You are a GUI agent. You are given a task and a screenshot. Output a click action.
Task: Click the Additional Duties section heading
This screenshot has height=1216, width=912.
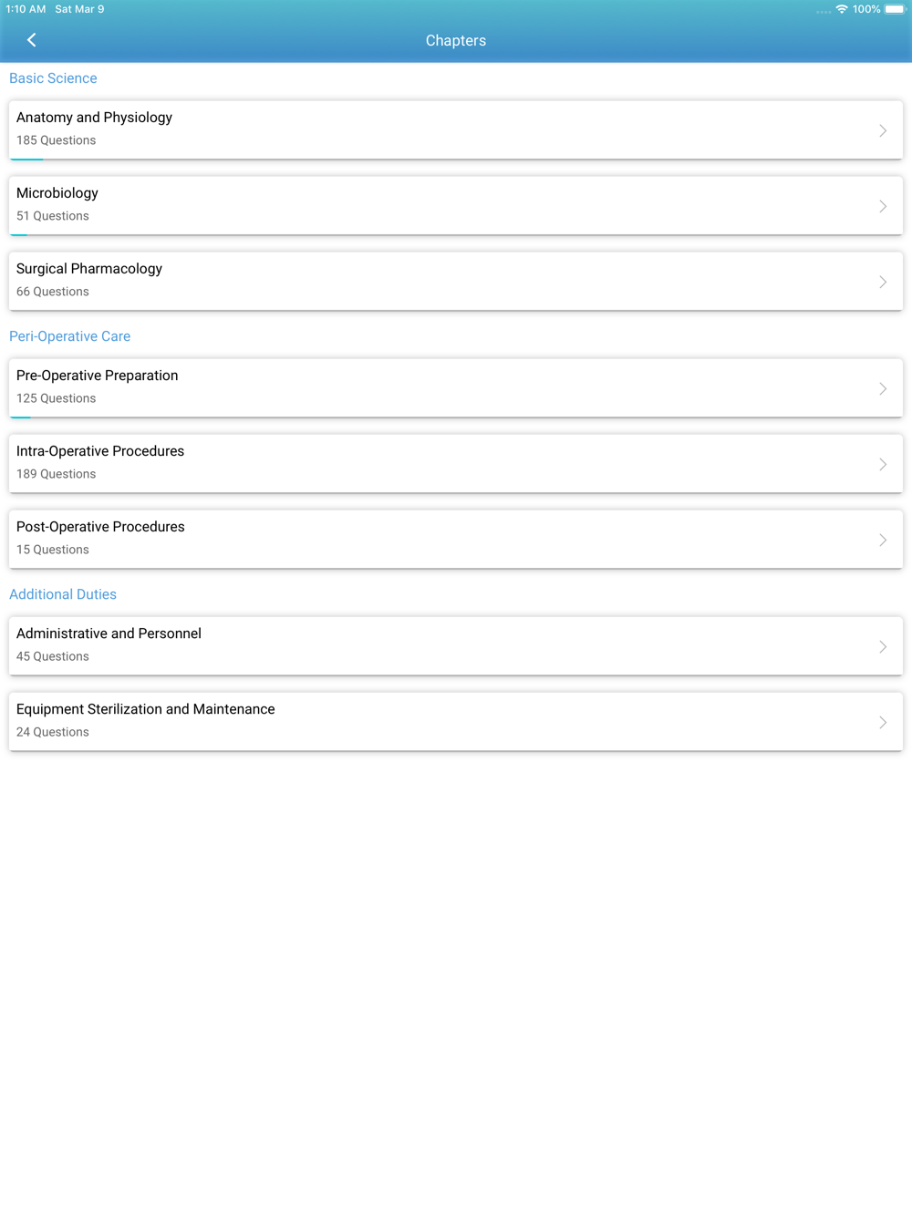tap(63, 594)
